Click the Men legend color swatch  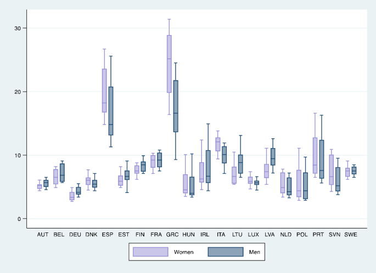pyautogui.click(x=225, y=252)
